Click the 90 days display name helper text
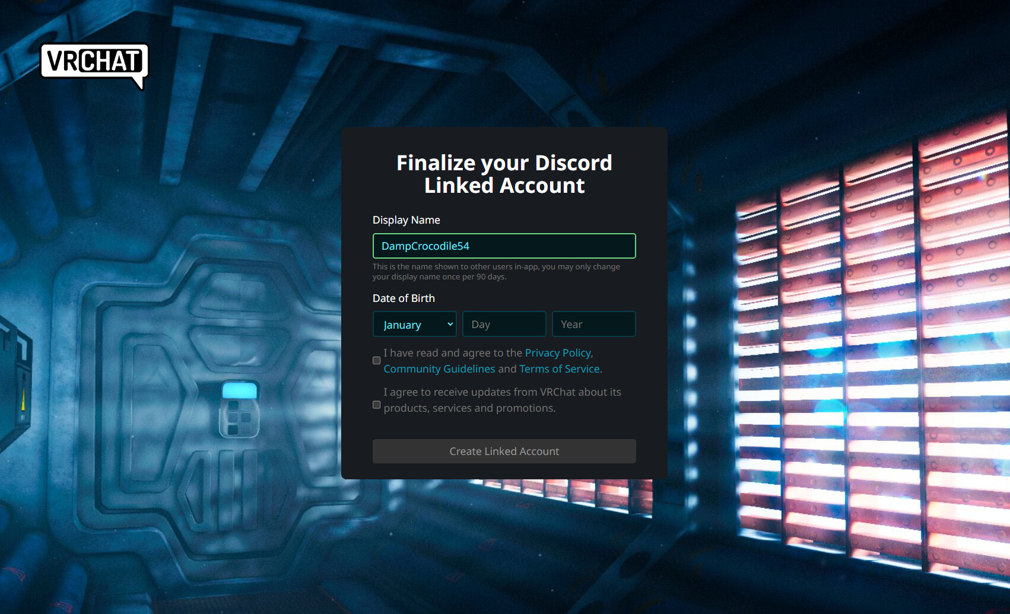This screenshot has width=1010, height=614. (x=496, y=272)
